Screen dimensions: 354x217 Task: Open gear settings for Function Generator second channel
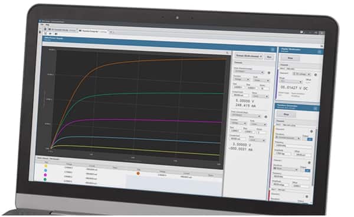coord(309,162)
